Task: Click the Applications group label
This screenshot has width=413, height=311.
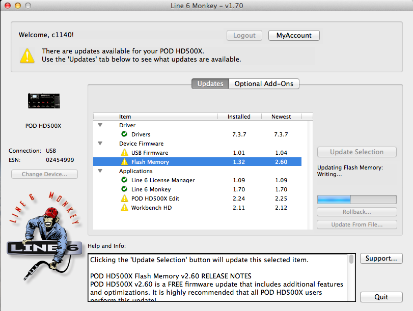Action: tap(135, 171)
